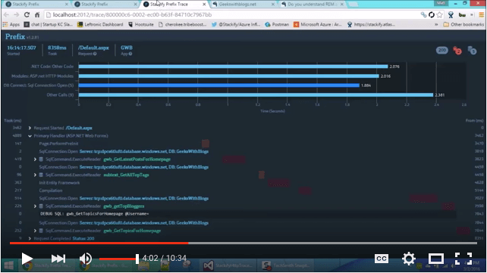Viewport: 487px width, 273px height.
Task: Click the red errors count icon
Action: tap(457, 51)
